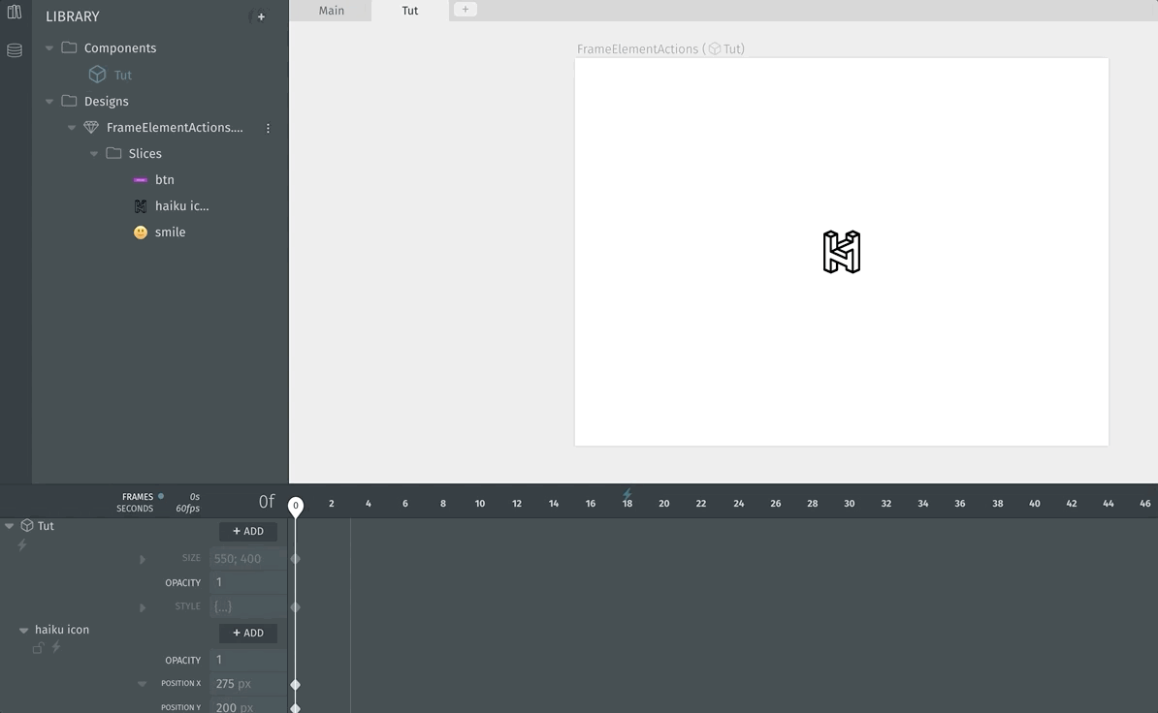This screenshot has width=1158, height=713.
Task: Click + ADD button for Tut
Action: tap(248, 531)
